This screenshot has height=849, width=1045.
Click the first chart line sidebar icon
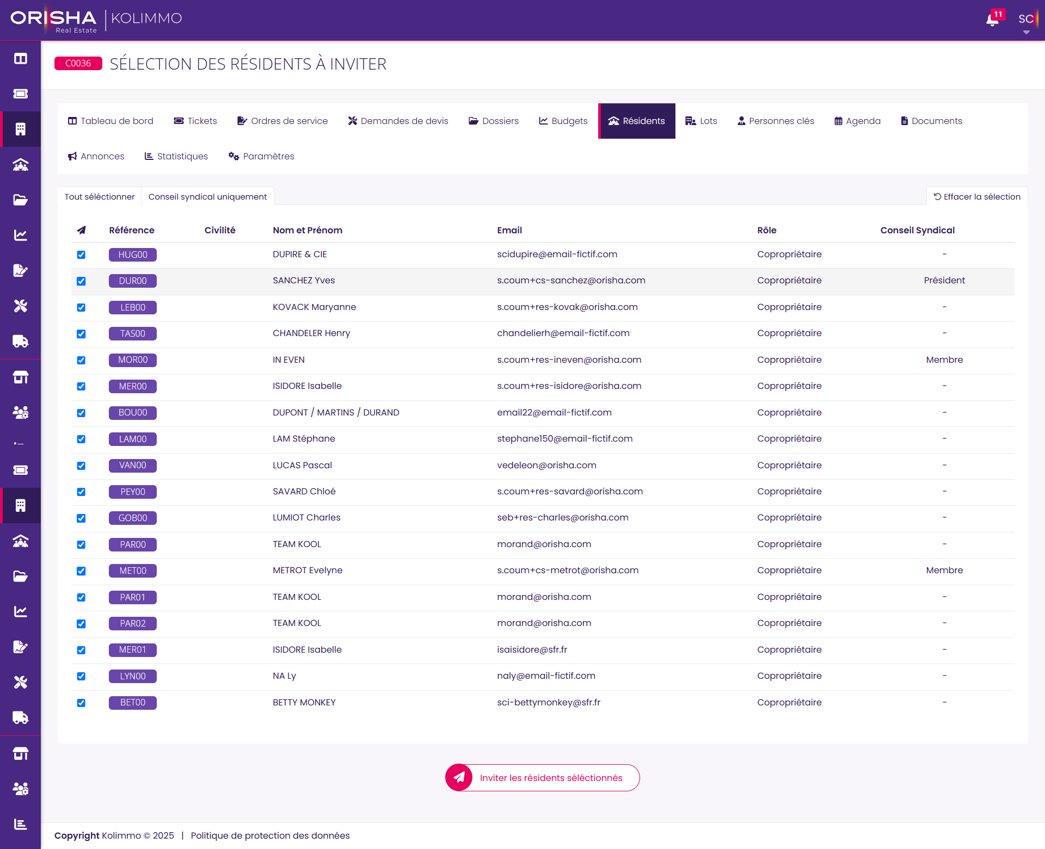point(20,236)
